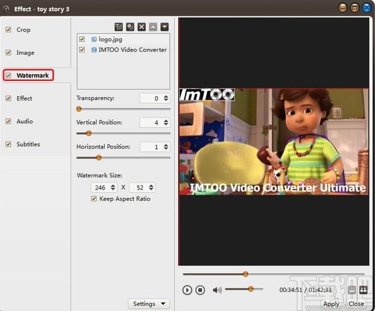
Task: Select the ImTOO logo in preview
Action: pos(207,95)
